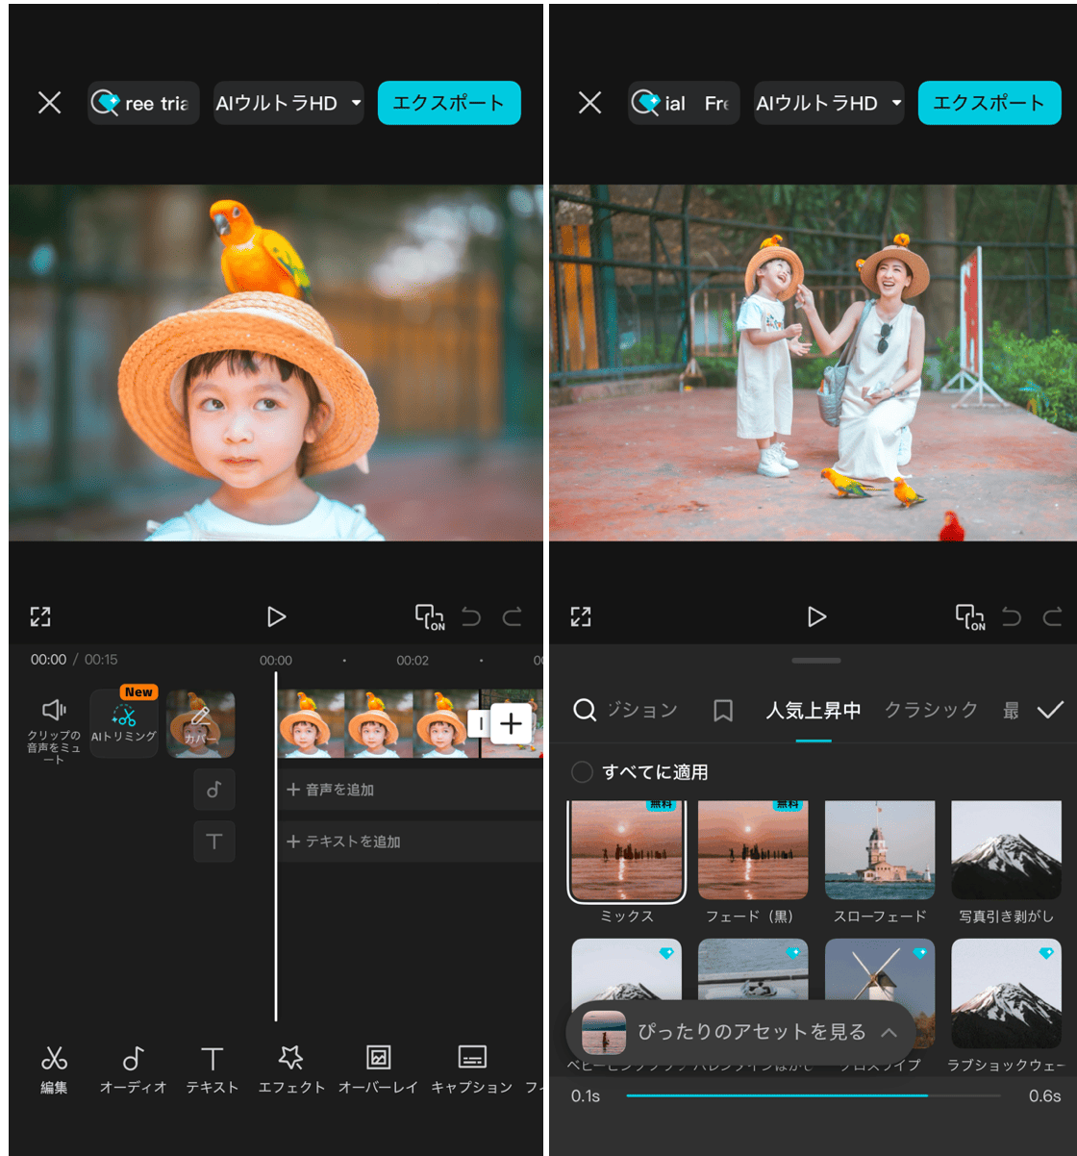Select the テキスト text tool
This screenshot has width=1077, height=1156.
point(212,1069)
